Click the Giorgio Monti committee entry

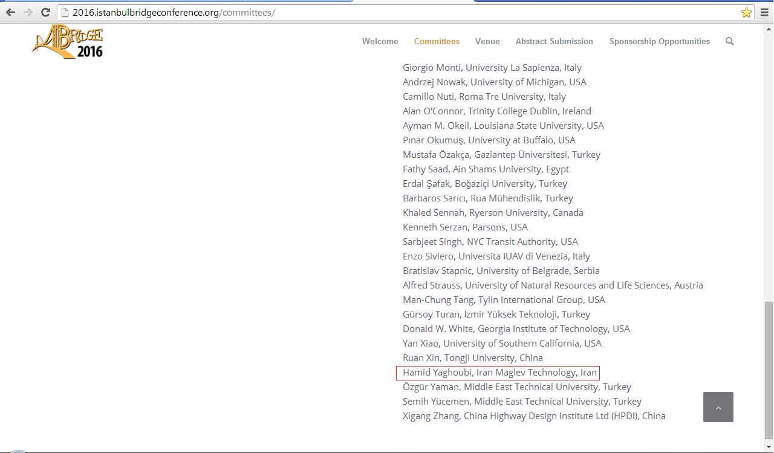[492, 68]
